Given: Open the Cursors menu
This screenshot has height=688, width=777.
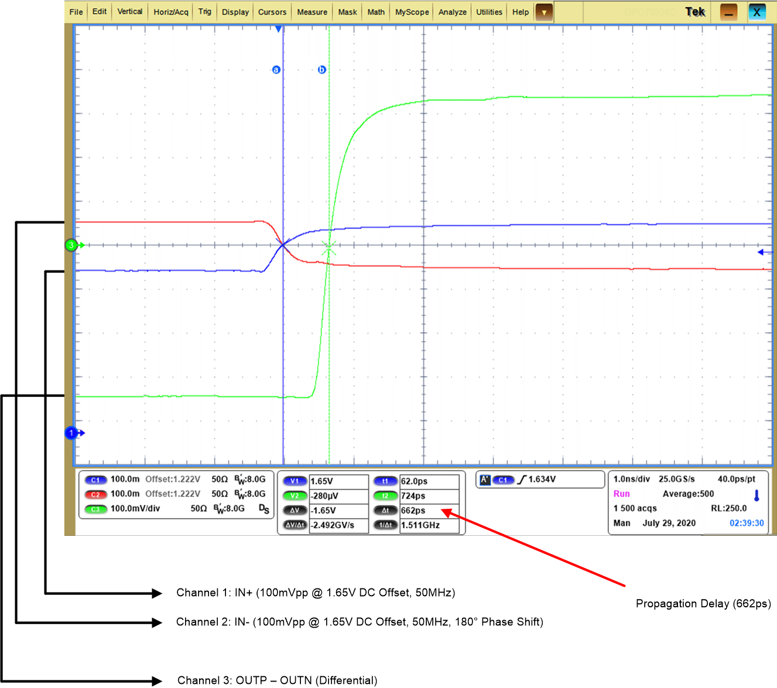Looking at the screenshot, I should [x=272, y=12].
